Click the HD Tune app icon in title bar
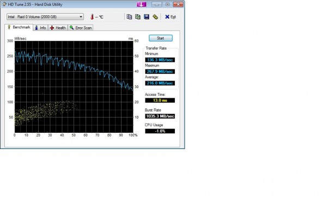Screen dimensions: 327x204 coord(4,4)
